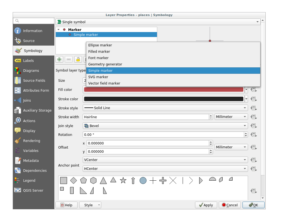
Task: Choose the square marker shape
Action: (x=63, y=181)
